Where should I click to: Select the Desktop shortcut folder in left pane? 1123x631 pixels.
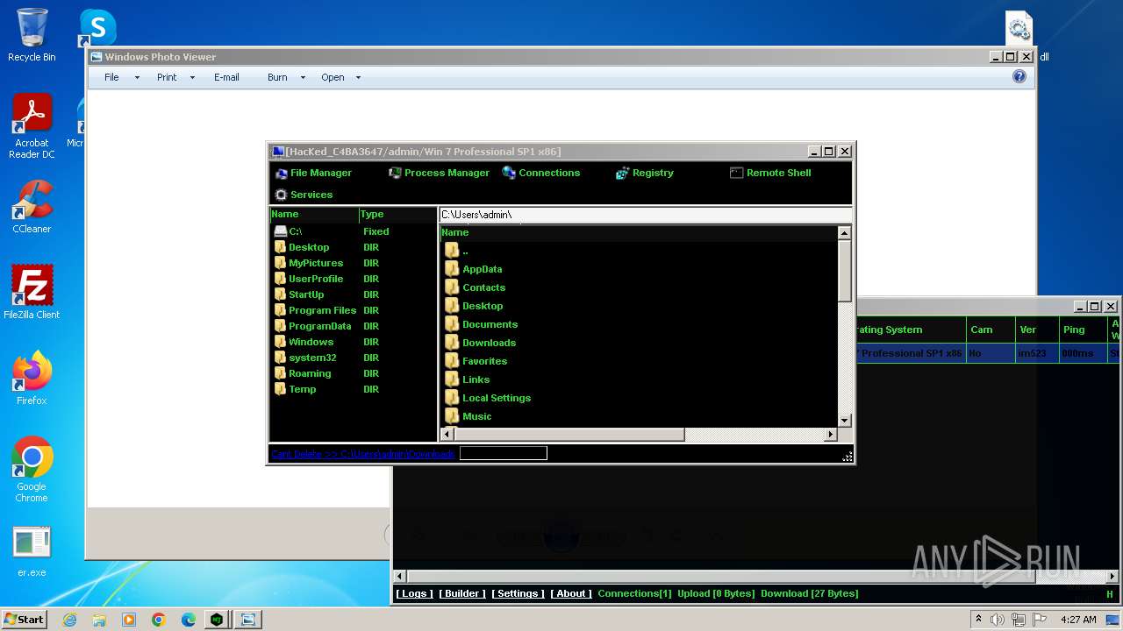coord(301,247)
